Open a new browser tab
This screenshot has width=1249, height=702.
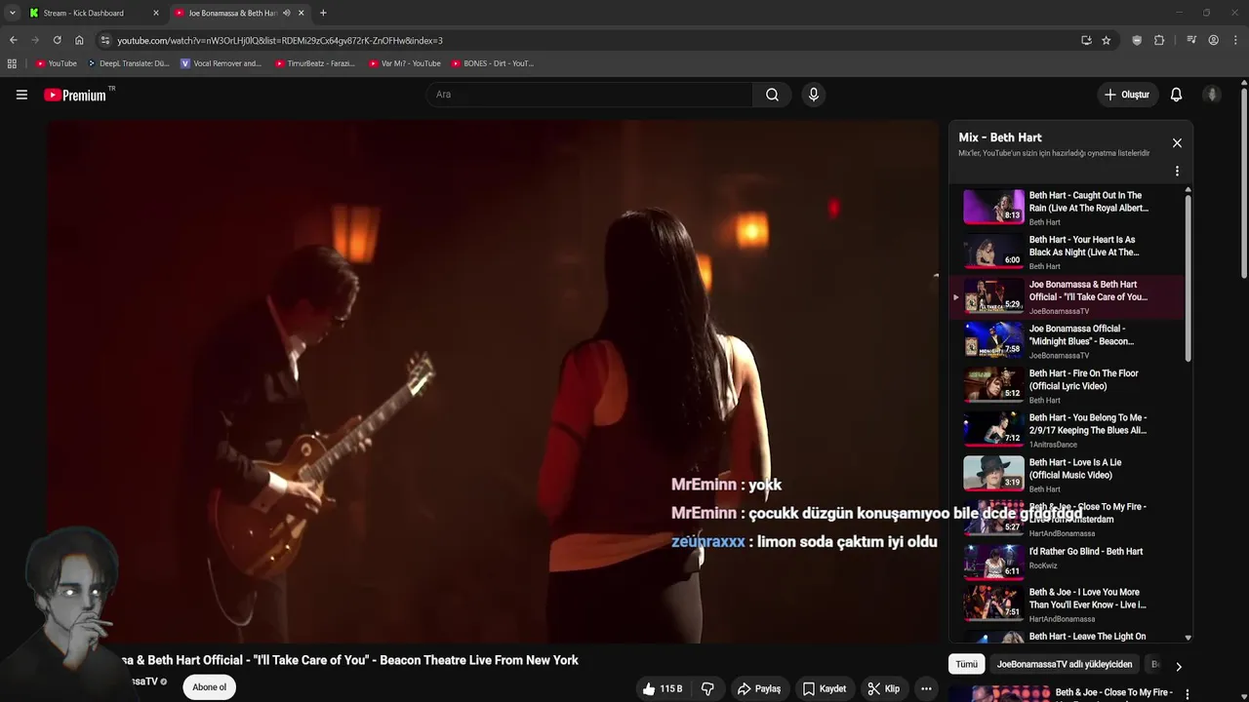click(x=323, y=13)
